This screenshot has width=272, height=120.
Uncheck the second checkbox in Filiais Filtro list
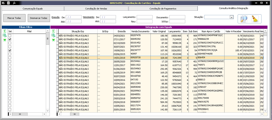click(10, 39)
